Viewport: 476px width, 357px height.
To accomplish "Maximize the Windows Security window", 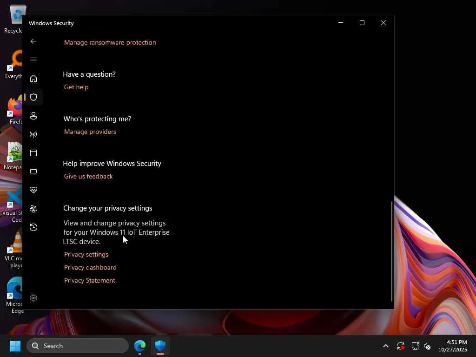I will click(x=362, y=23).
